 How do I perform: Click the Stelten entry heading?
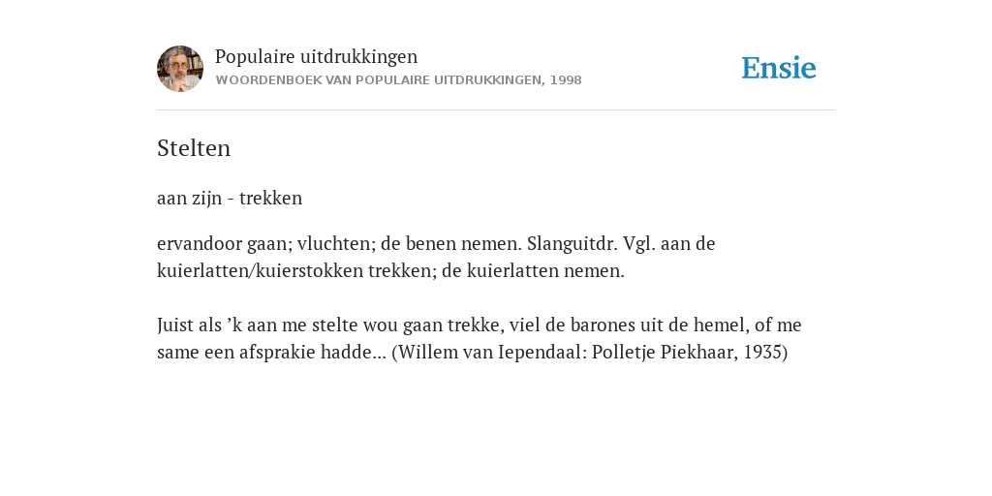pyautogui.click(x=194, y=148)
